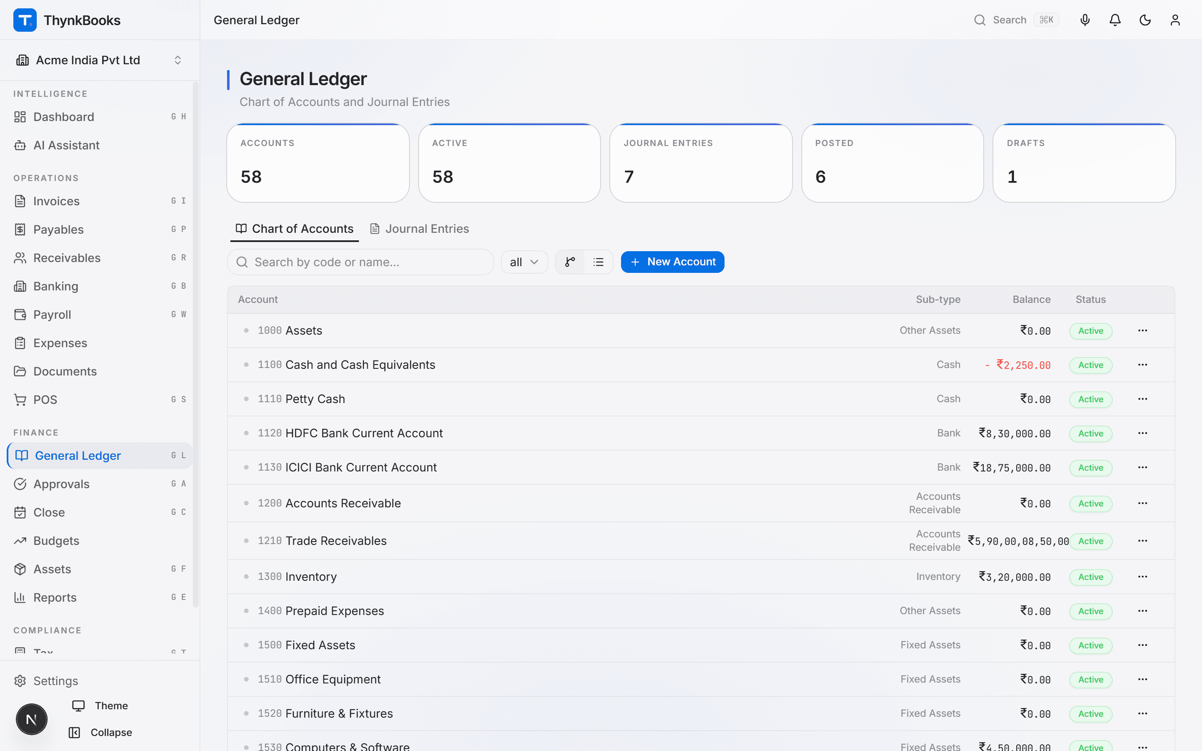Switch to list view icon

[x=598, y=262]
